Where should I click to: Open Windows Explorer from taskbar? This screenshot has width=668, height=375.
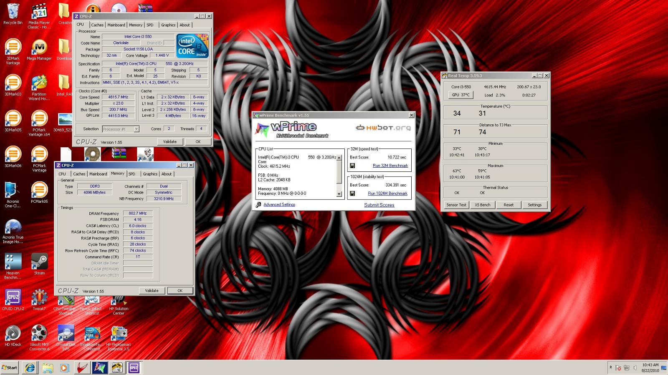[47, 367]
